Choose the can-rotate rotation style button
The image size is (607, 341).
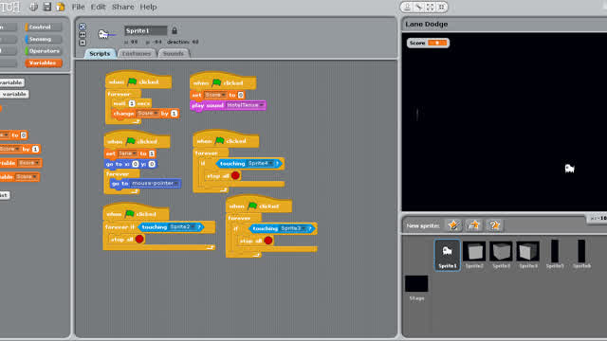[x=83, y=27]
